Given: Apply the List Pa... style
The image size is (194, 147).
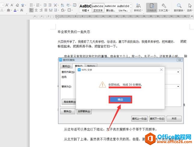Looking at the screenshot, I should point(123,8).
